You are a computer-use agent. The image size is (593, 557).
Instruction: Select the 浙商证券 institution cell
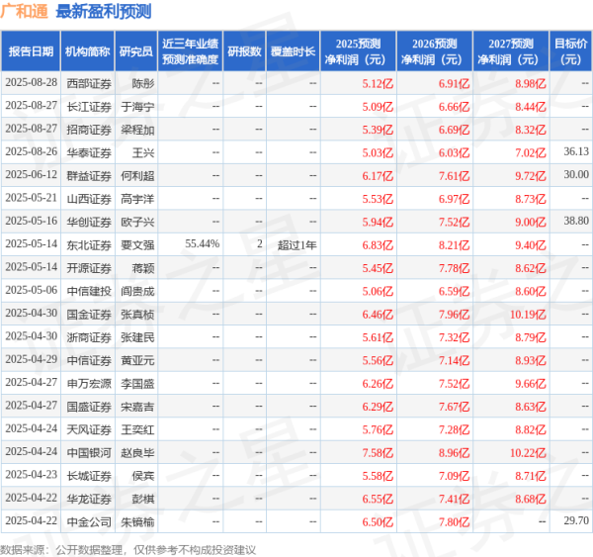click(x=89, y=337)
